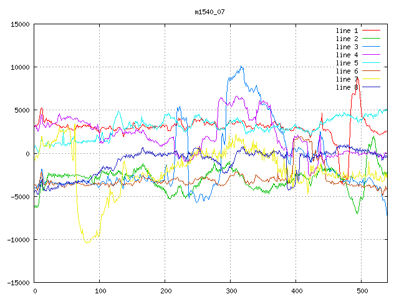Click the cyan line 5 legend sample

(371, 63)
